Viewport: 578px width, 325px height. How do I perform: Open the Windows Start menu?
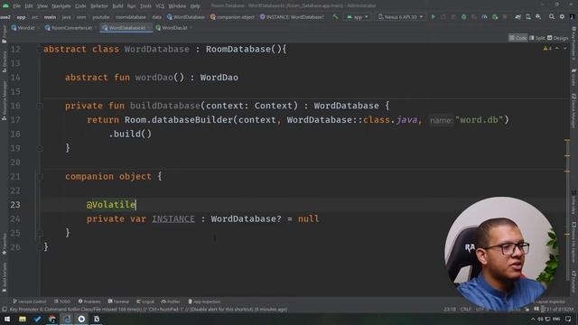pos(7,319)
